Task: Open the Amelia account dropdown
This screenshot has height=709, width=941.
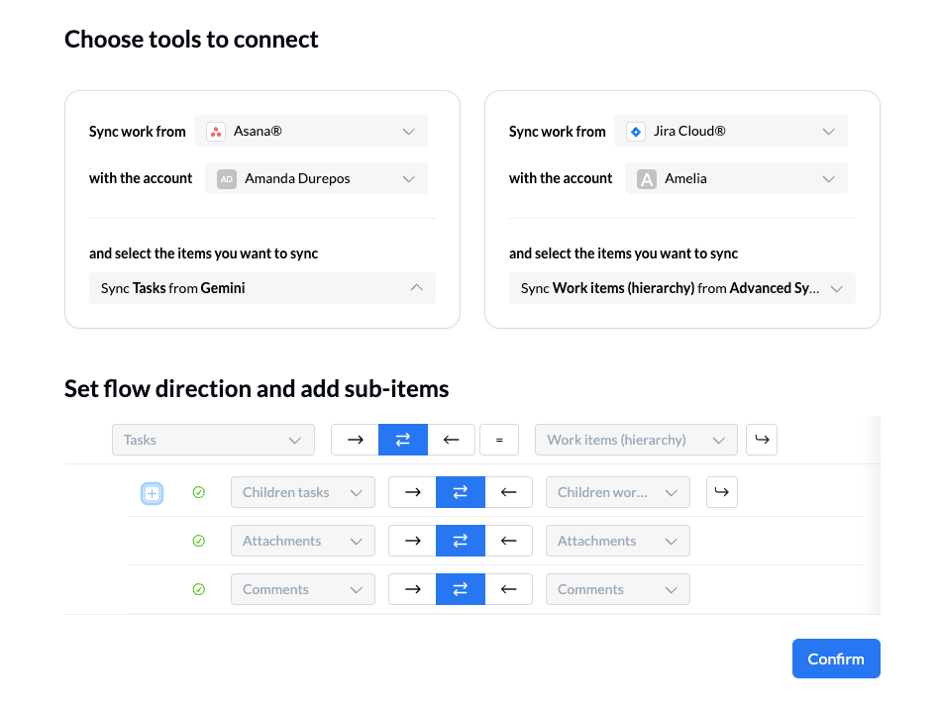Action: [x=736, y=178]
